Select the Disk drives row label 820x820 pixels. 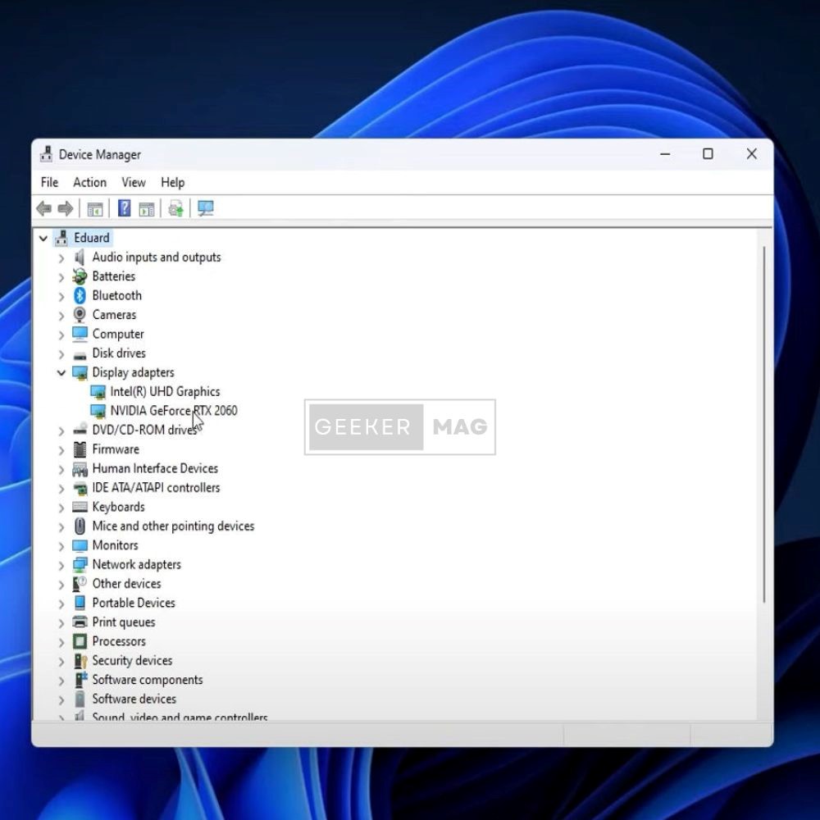[119, 353]
